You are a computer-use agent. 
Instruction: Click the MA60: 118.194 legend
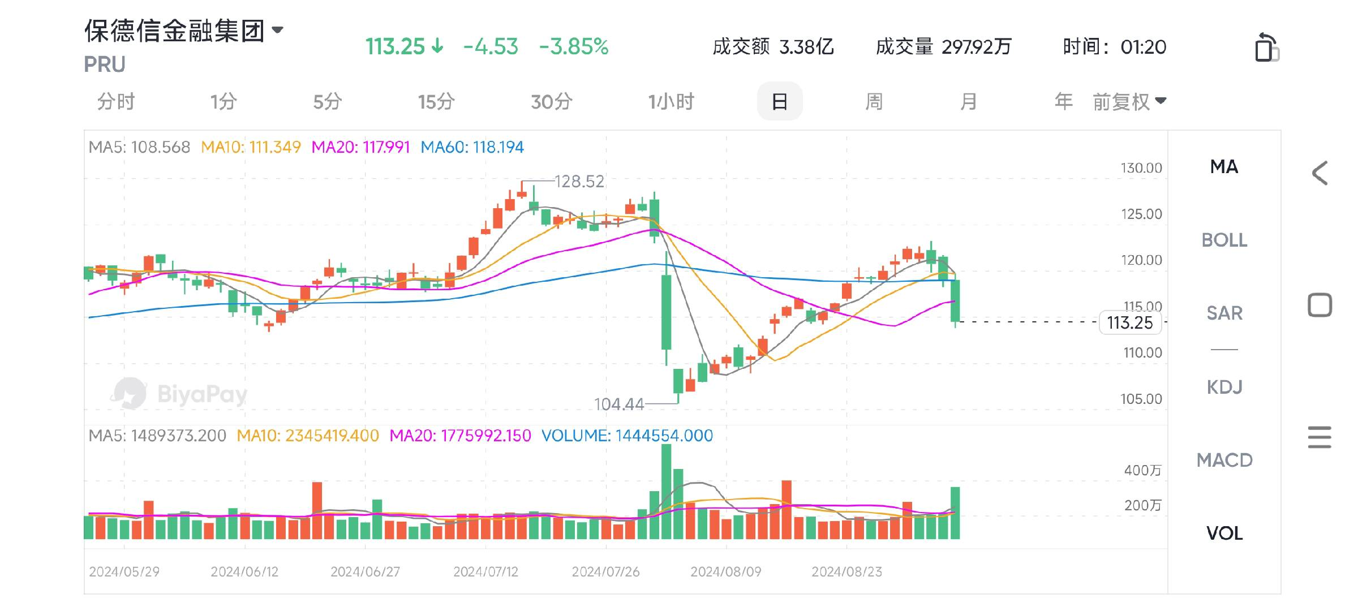pyautogui.click(x=472, y=147)
